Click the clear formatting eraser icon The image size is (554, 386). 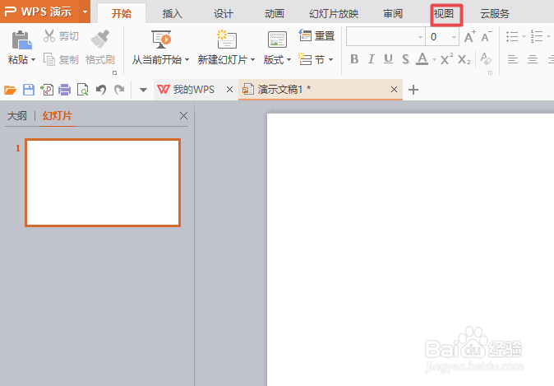tap(486, 58)
